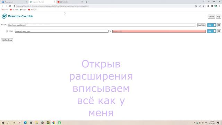The width and height of the screenshot is (222, 125).
Task: Open File Explorer from the taskbar
Action: click(37, 123)
